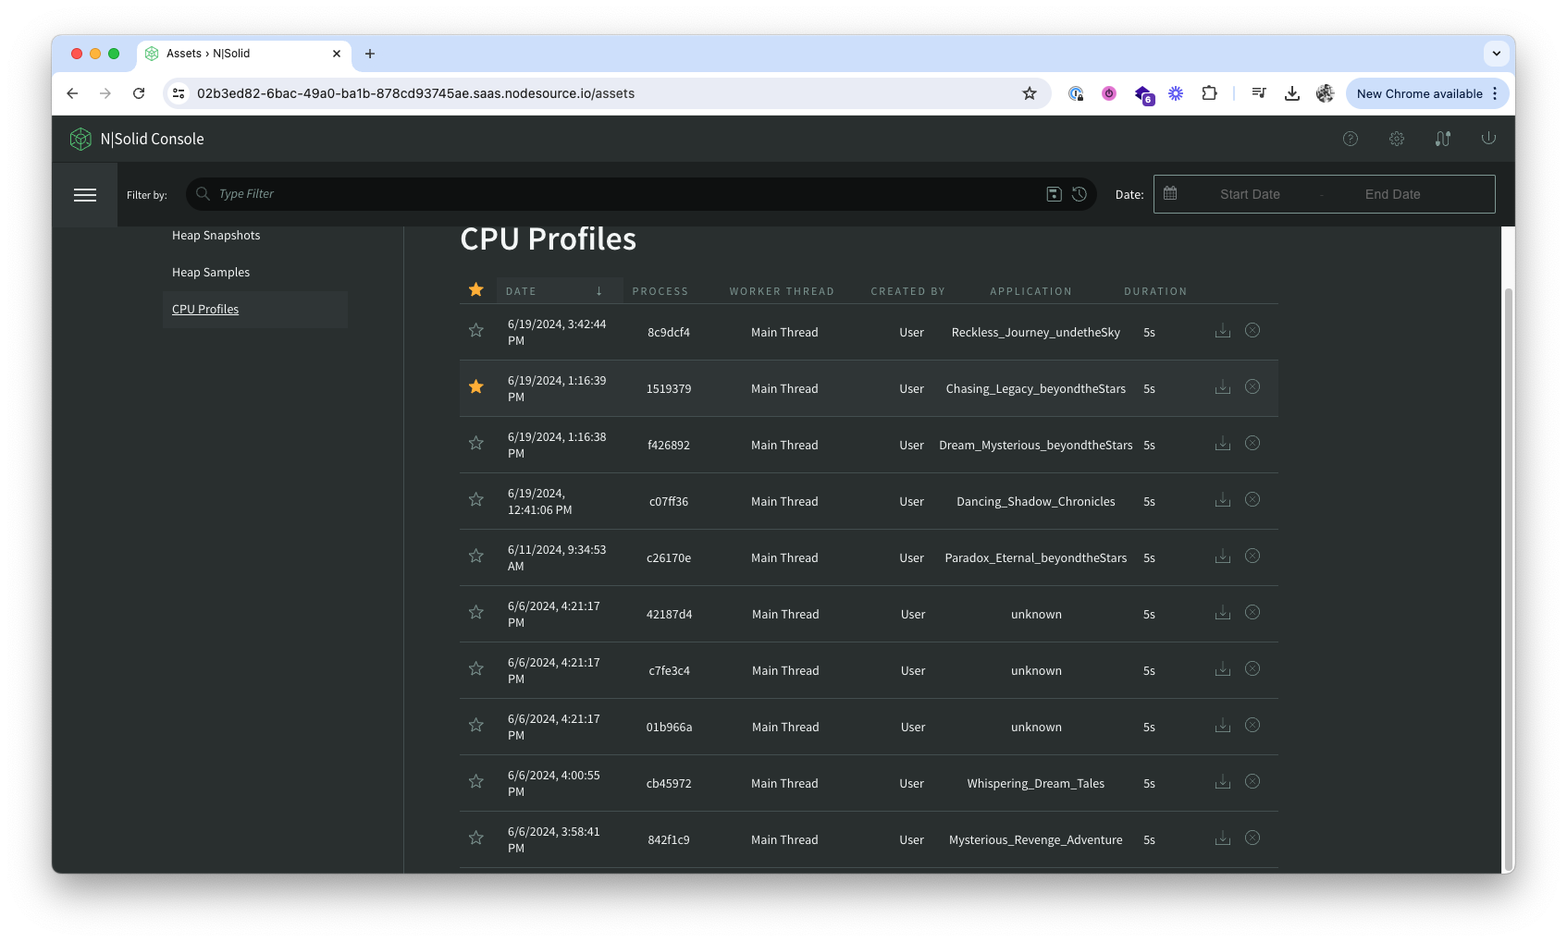Image resolution: width=1567 pixels, height=942 pixels.
Task: Delete the f426892 CPU profile
Action: 1252,443
